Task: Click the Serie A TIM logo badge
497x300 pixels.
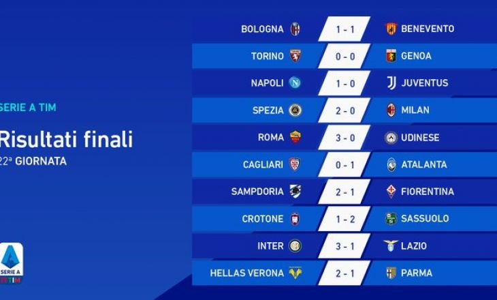Action: pos(12,263)
